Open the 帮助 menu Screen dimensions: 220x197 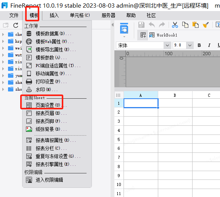[131, 15]
